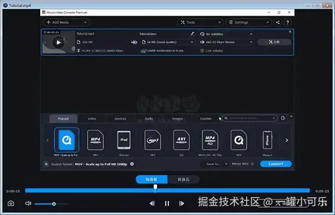Expand the AAC 63 Kbps Stereo dropdown
Viewport: 335px width, 215px height.
point(226,42)
